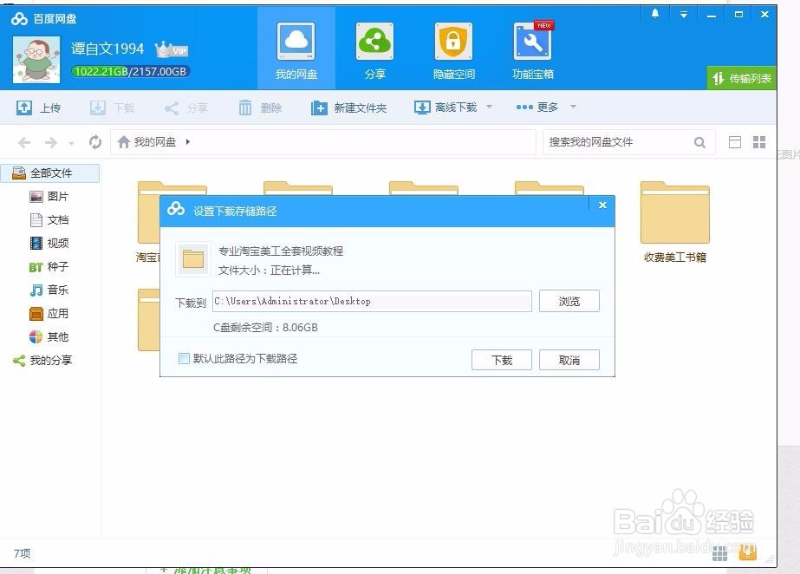The image size is (800, 574).
Task: Select 文档 category in sidebar
Action: point(50,220)
